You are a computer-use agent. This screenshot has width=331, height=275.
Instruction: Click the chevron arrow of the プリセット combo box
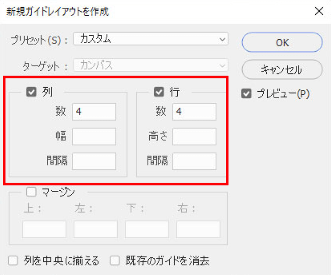[222, 39]
